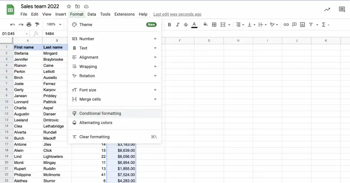Open the Data menu

click(x=92, y=14)
